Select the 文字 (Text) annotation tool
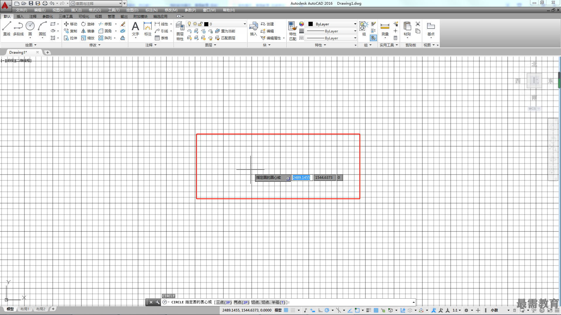 click(x=135, y=29)
